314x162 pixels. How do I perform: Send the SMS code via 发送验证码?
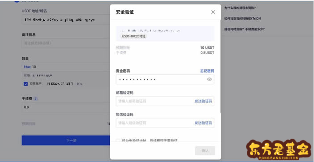[203, 123]
